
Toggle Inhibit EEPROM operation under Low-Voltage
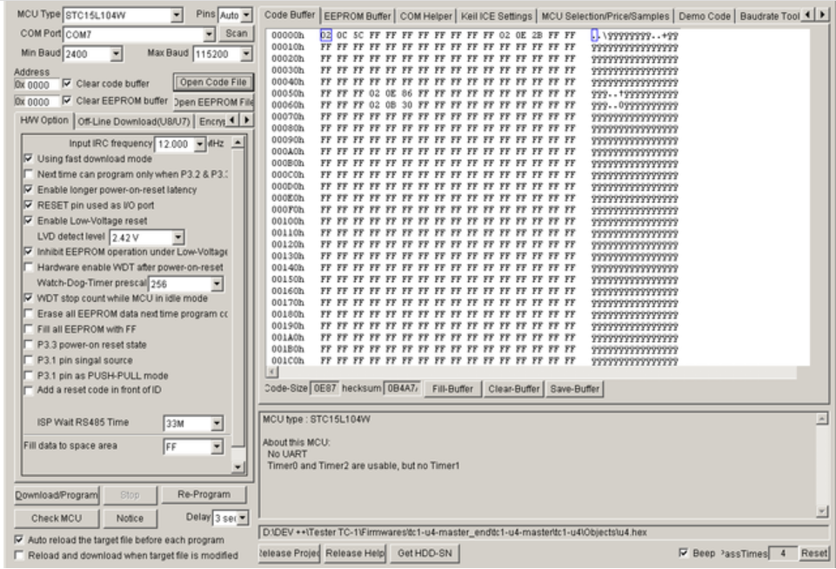[29, 251]
